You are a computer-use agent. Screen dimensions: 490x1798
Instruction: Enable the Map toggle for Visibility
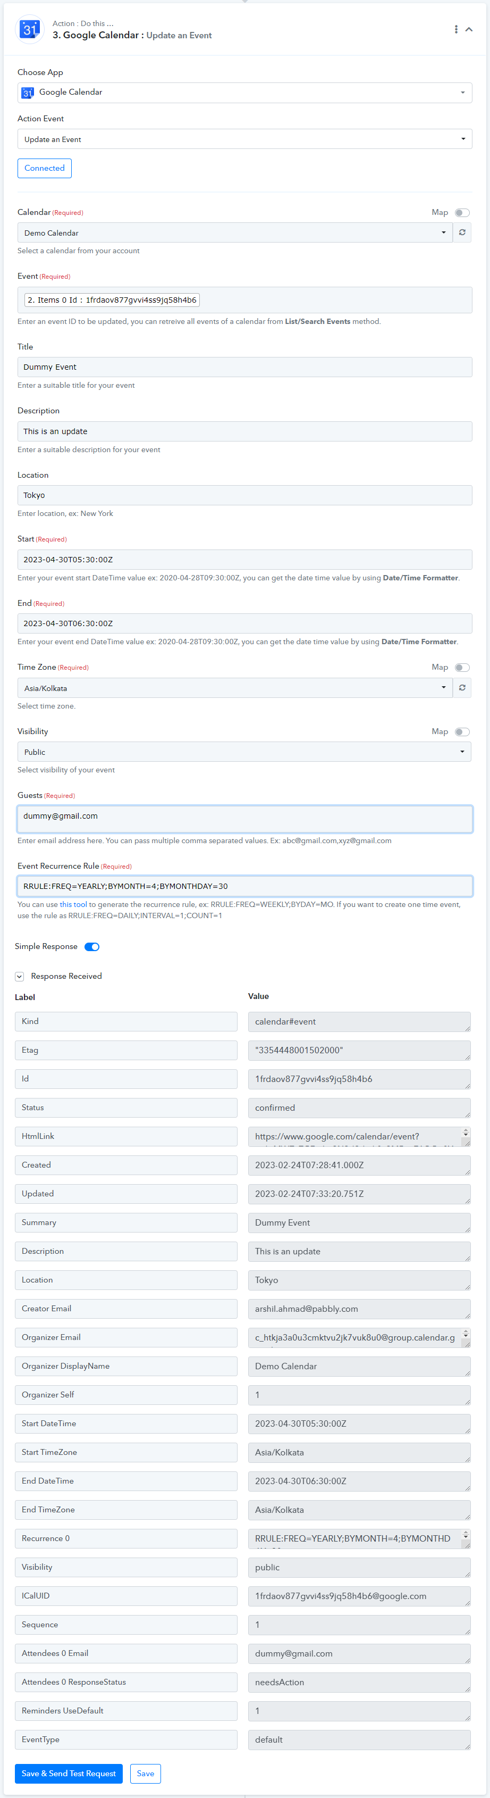462,732
